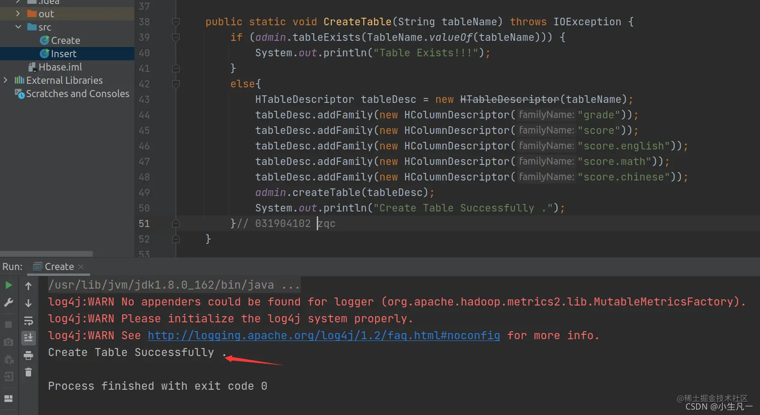Click fold end marker at line 52
Screen dimensions: 760x415
pyautogui.click(x=176, y=239)
